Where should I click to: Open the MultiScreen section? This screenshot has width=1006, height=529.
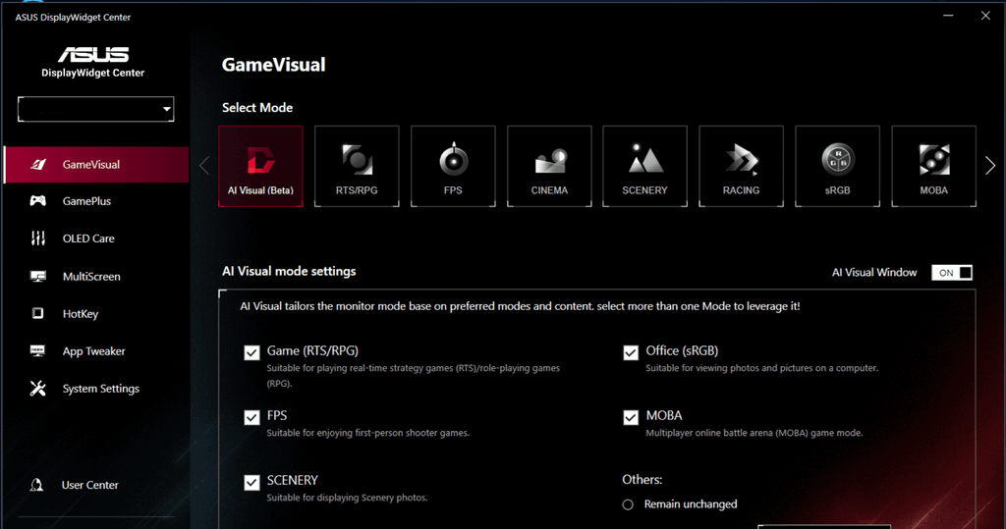click(x=96, y=277)
